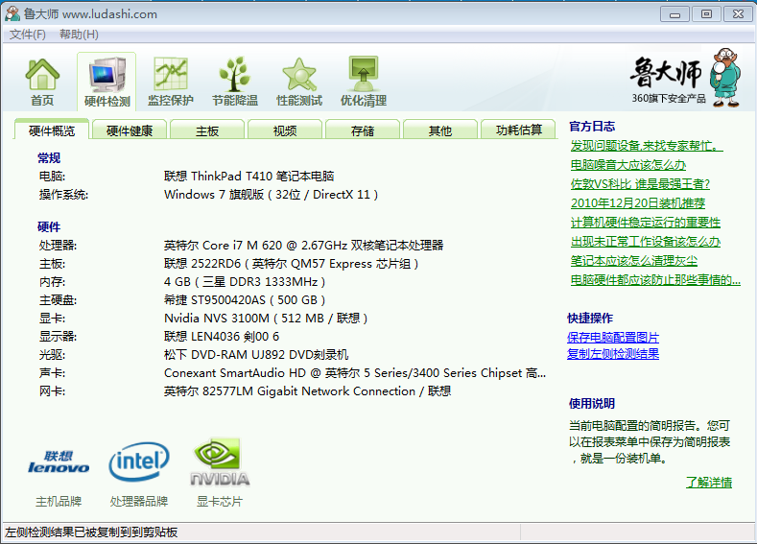Open link 出现未正常工作设备该怎么办

click(646, 242)
